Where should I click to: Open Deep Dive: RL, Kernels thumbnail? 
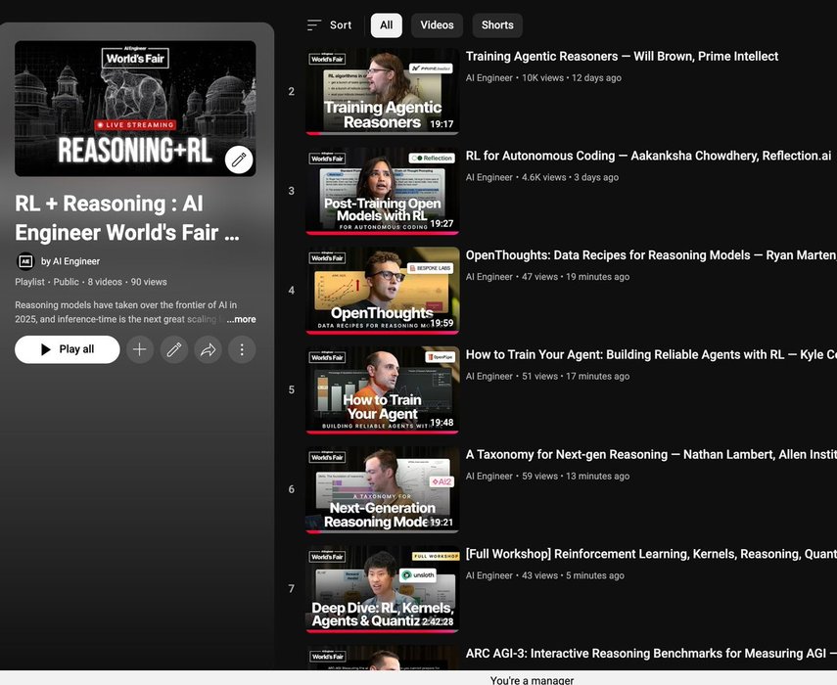(383, 589)
